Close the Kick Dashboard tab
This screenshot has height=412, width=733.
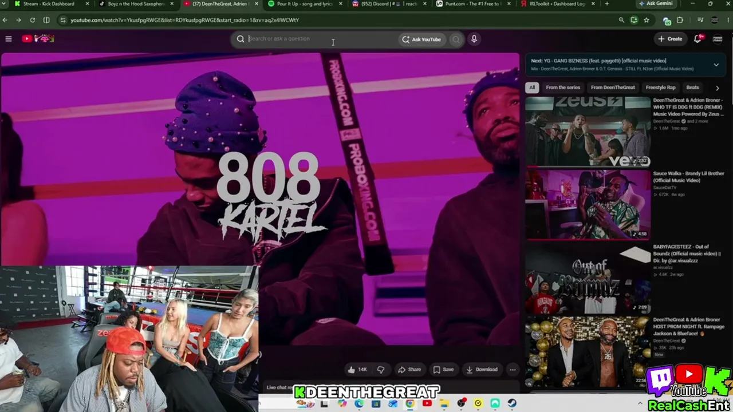[x=88, y=4]
